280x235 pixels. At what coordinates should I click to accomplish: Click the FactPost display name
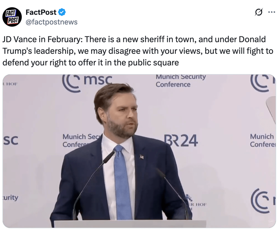click(41, 12)
